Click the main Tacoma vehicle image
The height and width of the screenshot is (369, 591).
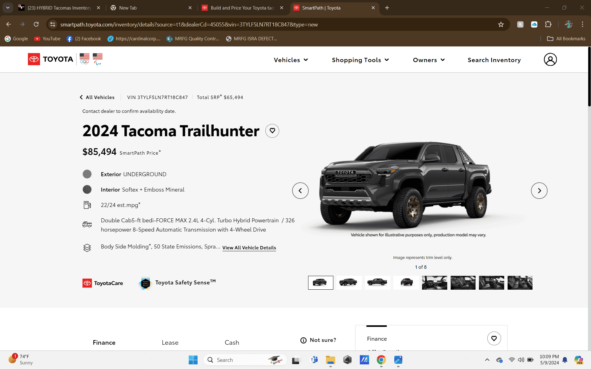pyautogui.click(x=406, y=185)
